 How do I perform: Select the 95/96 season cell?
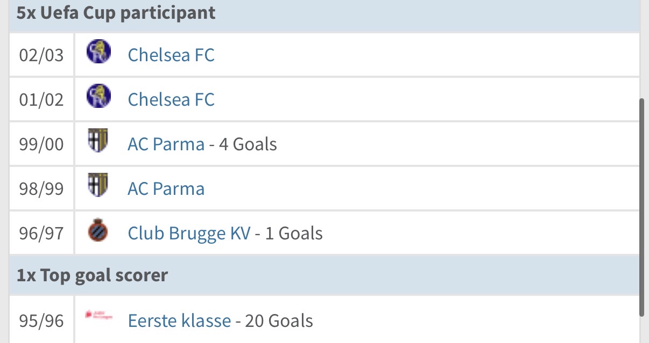[41, 320]
